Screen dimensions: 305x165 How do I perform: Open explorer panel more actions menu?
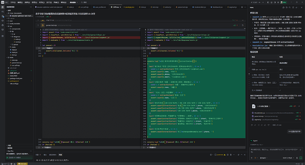[x=31, y=7]
